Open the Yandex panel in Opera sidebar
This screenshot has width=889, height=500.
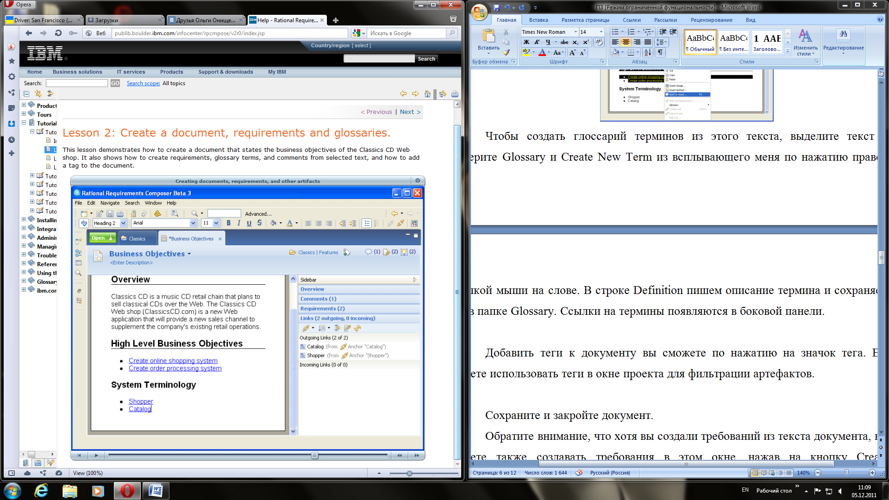click(x=12, y=47)
